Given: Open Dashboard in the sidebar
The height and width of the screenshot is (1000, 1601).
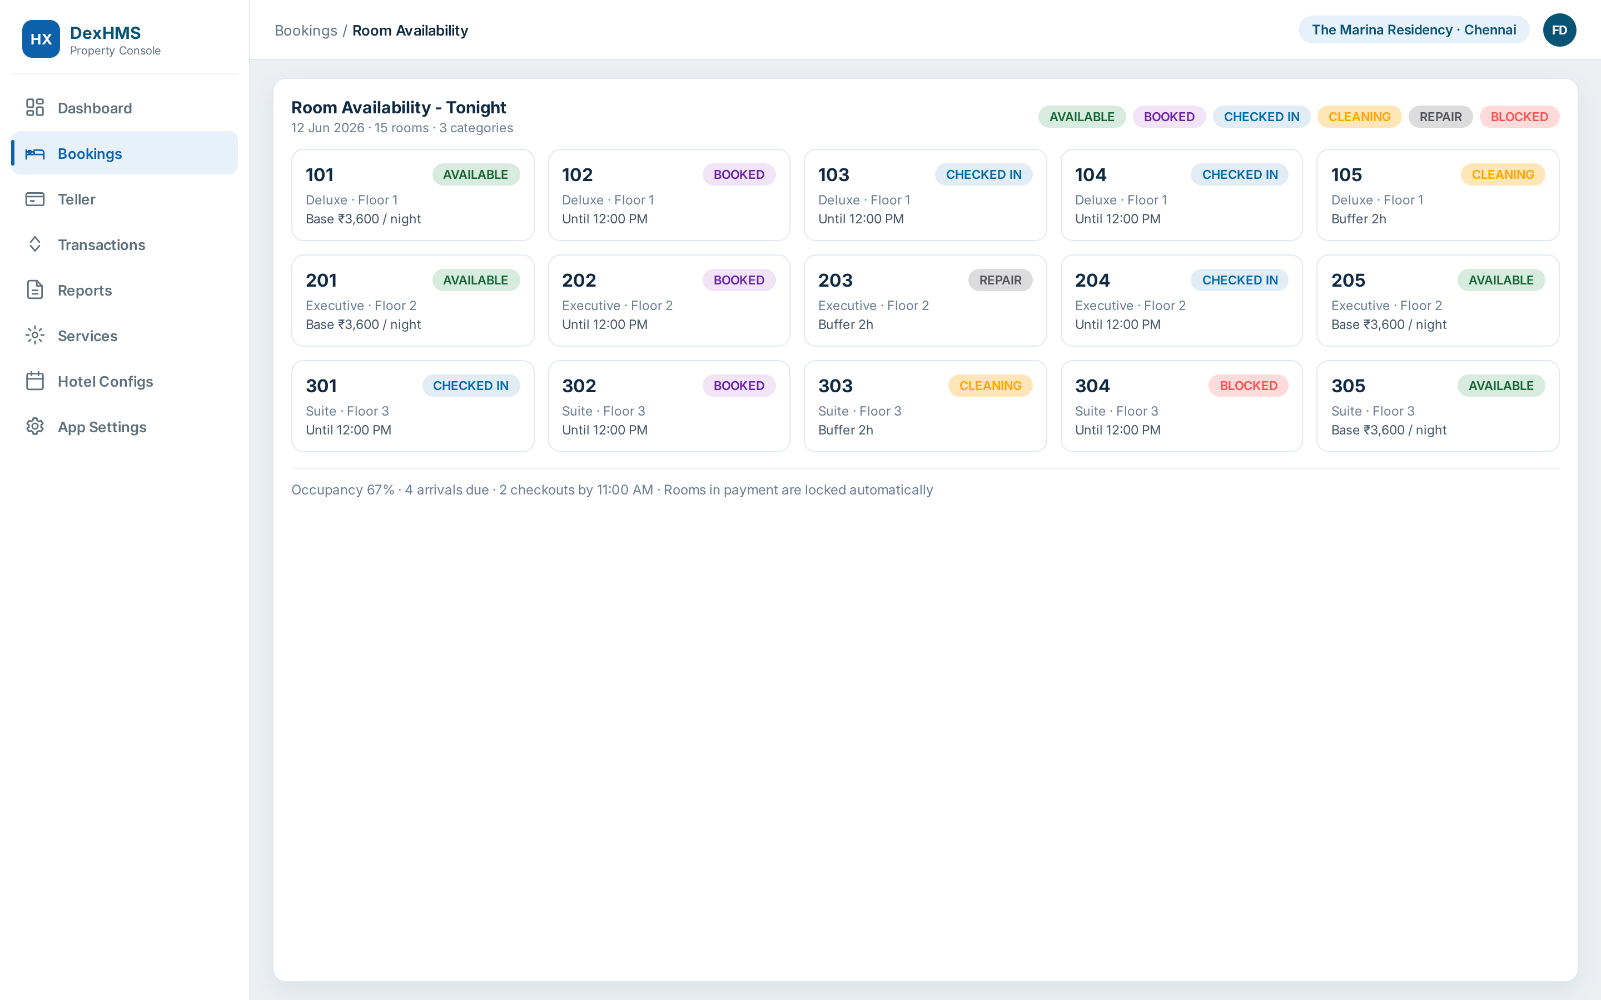Looking at the screenshot, I should point(125,108).
